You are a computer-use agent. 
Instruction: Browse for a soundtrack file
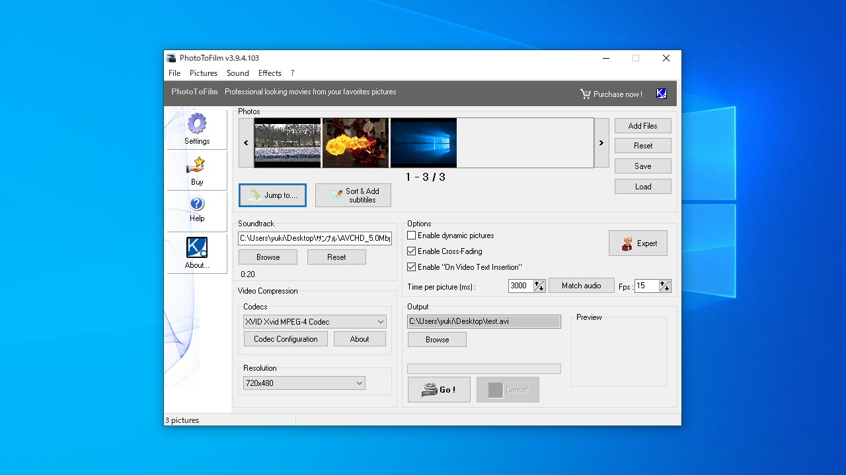(x=268, y=257)
